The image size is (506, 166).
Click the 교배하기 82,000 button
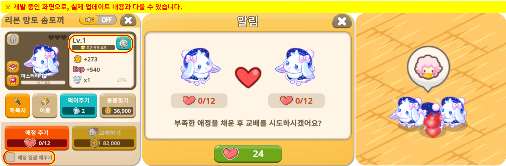(x=104, y=138)
